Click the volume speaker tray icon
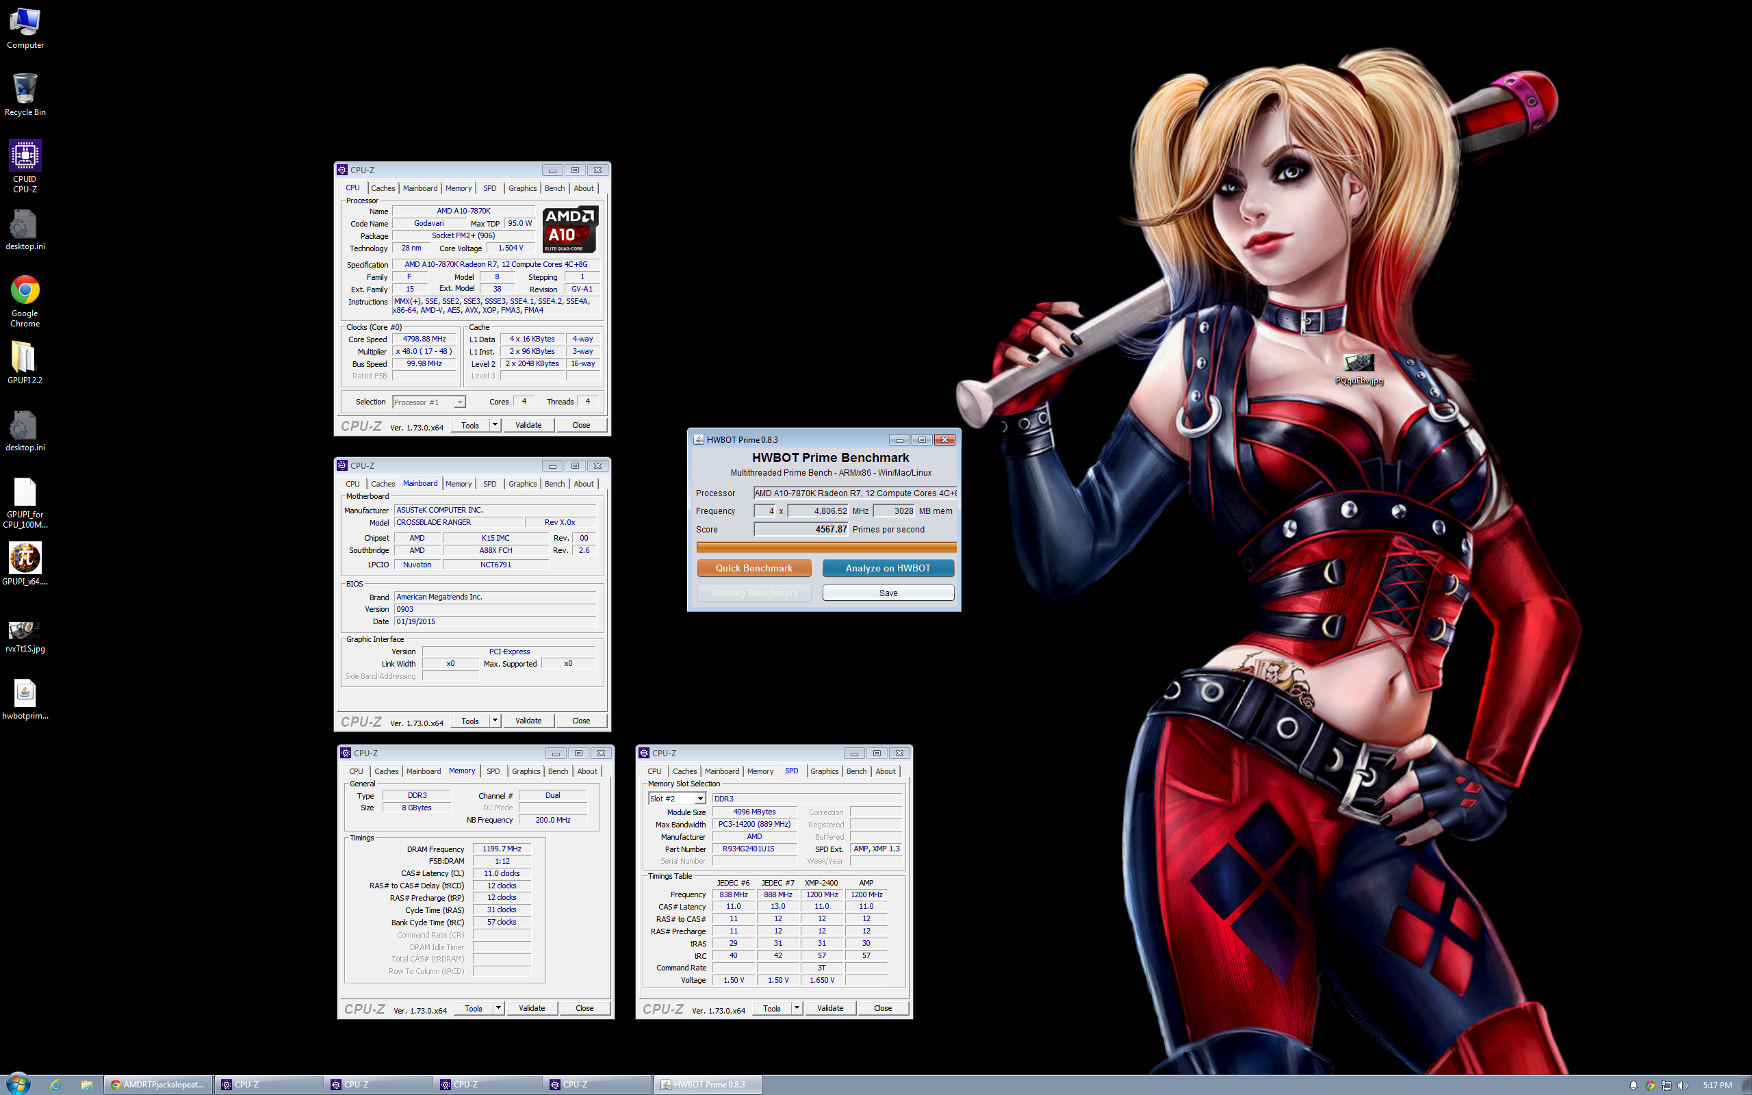 (x=1682, y=1085)
